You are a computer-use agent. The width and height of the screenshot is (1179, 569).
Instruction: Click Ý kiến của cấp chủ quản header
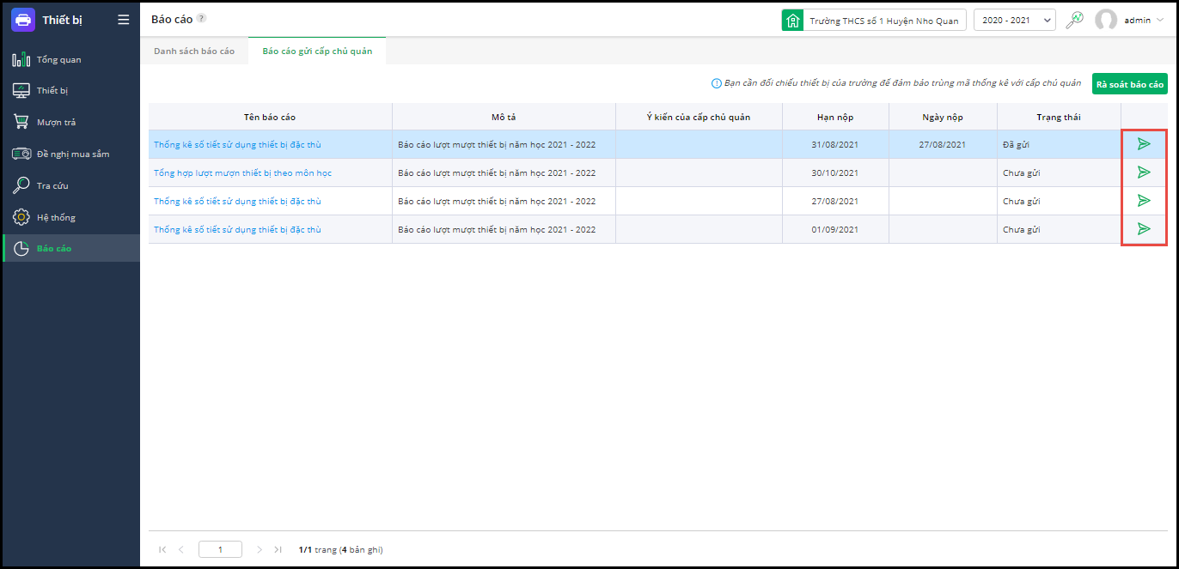pyautogui.click(x=699, y=117)
